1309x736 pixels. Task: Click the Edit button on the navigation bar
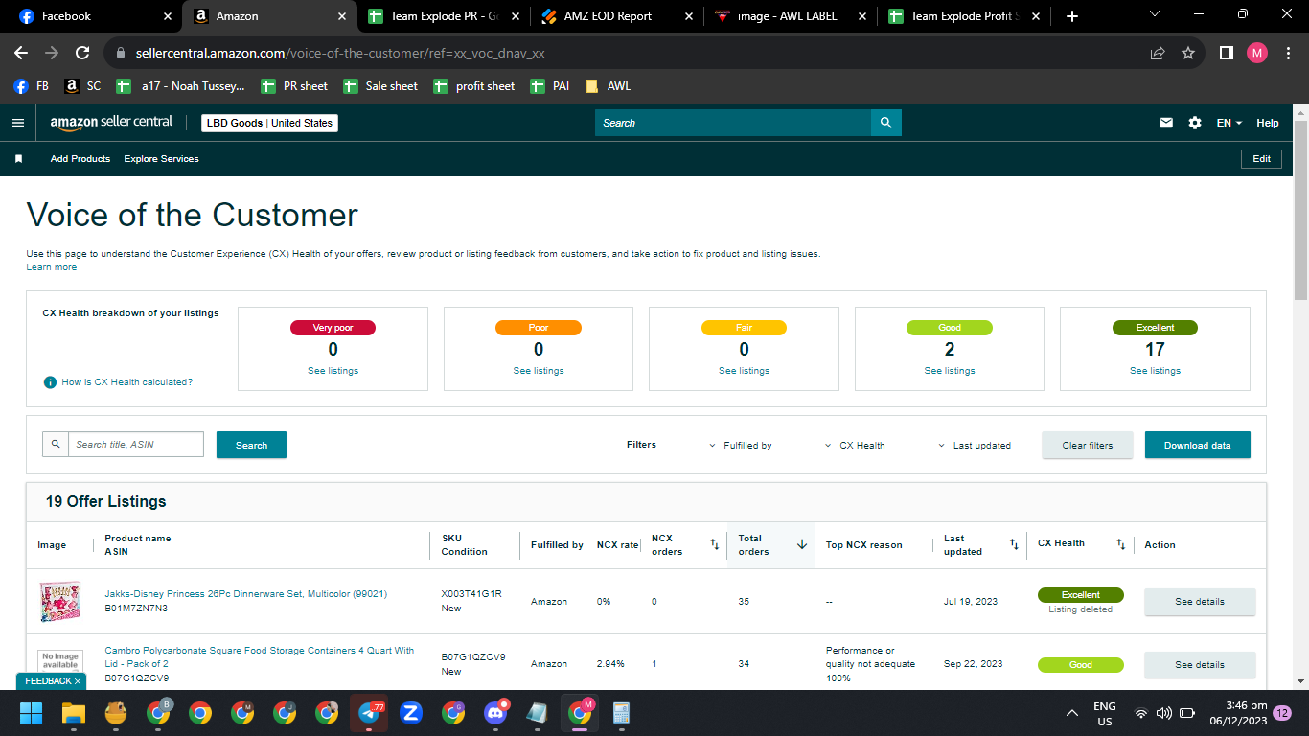coord(1262,159)
